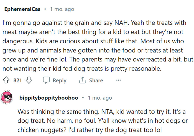Viewport: 194px width, 136px height.
Task: Downvote EphemeralCas's comment
Action: click(x=29, y=80)
